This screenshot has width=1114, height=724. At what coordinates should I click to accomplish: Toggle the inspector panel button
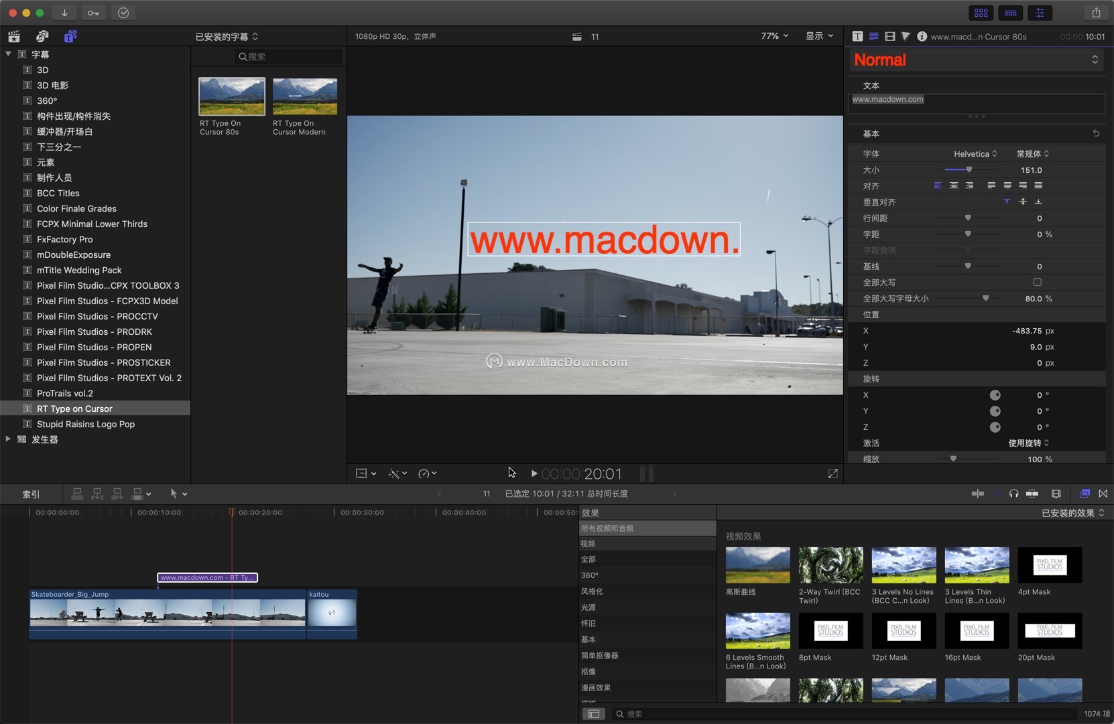coord(1040,13)
